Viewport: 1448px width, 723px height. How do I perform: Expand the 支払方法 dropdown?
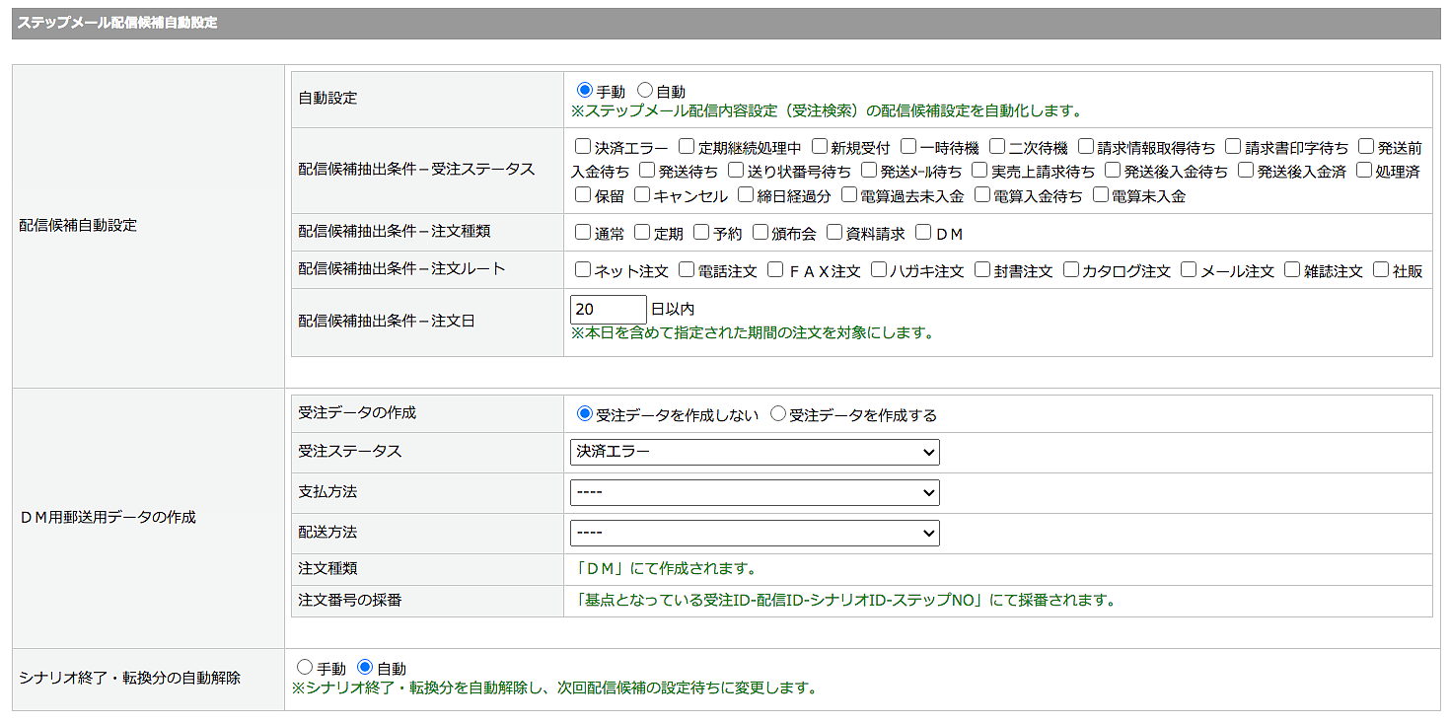[755, 492]
